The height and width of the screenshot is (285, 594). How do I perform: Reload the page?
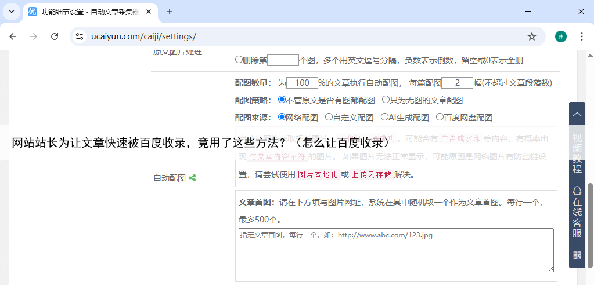click(x=55, y=36)
